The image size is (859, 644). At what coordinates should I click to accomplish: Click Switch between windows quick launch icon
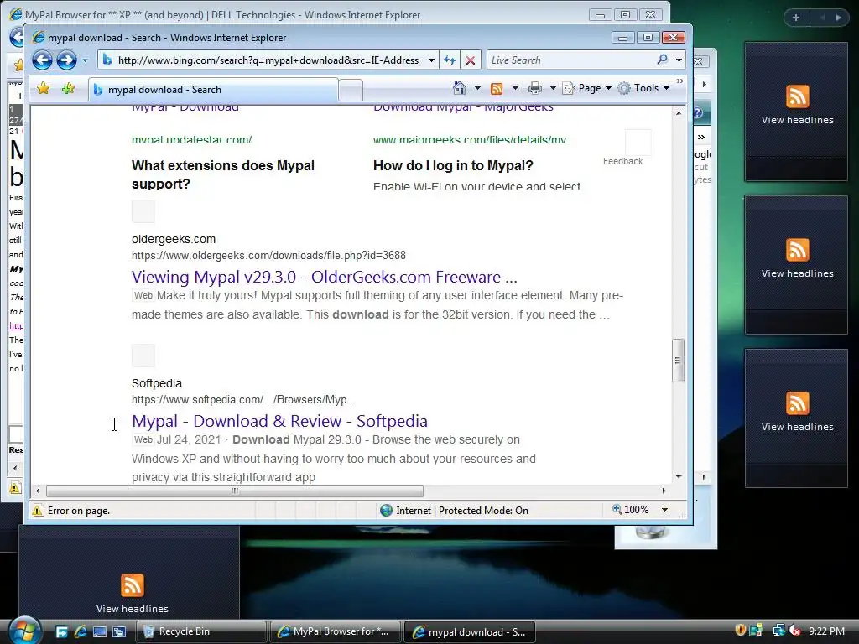pos(119,631)
